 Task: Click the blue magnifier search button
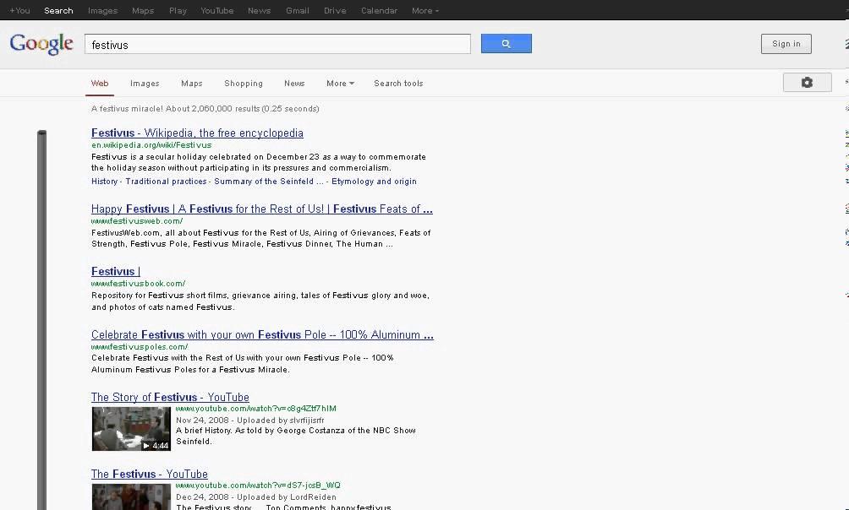click(x=507, y=44)
